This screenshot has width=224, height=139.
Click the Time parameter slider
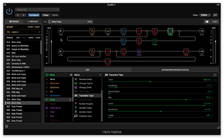[x=160, y=82]
